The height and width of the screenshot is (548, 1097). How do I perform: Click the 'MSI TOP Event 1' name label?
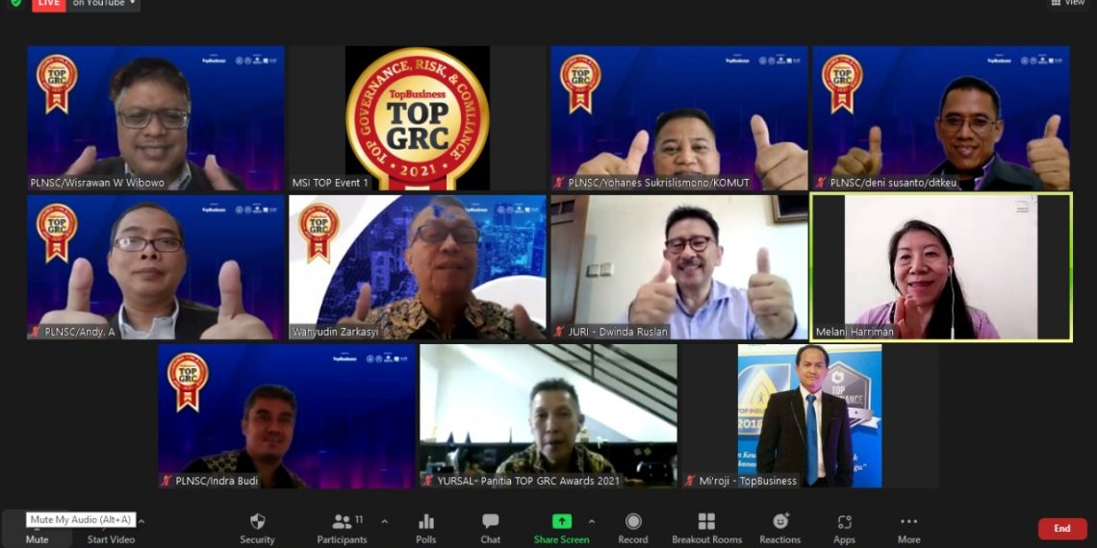pos(330,183)
